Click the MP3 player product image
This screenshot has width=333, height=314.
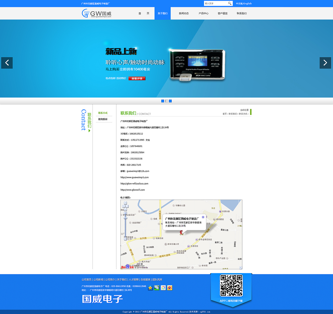coord(197,65)
